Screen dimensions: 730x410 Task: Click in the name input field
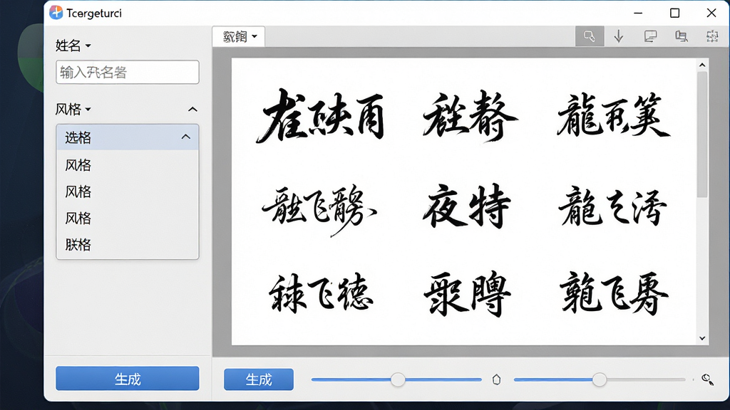click(x=127, y=72)
